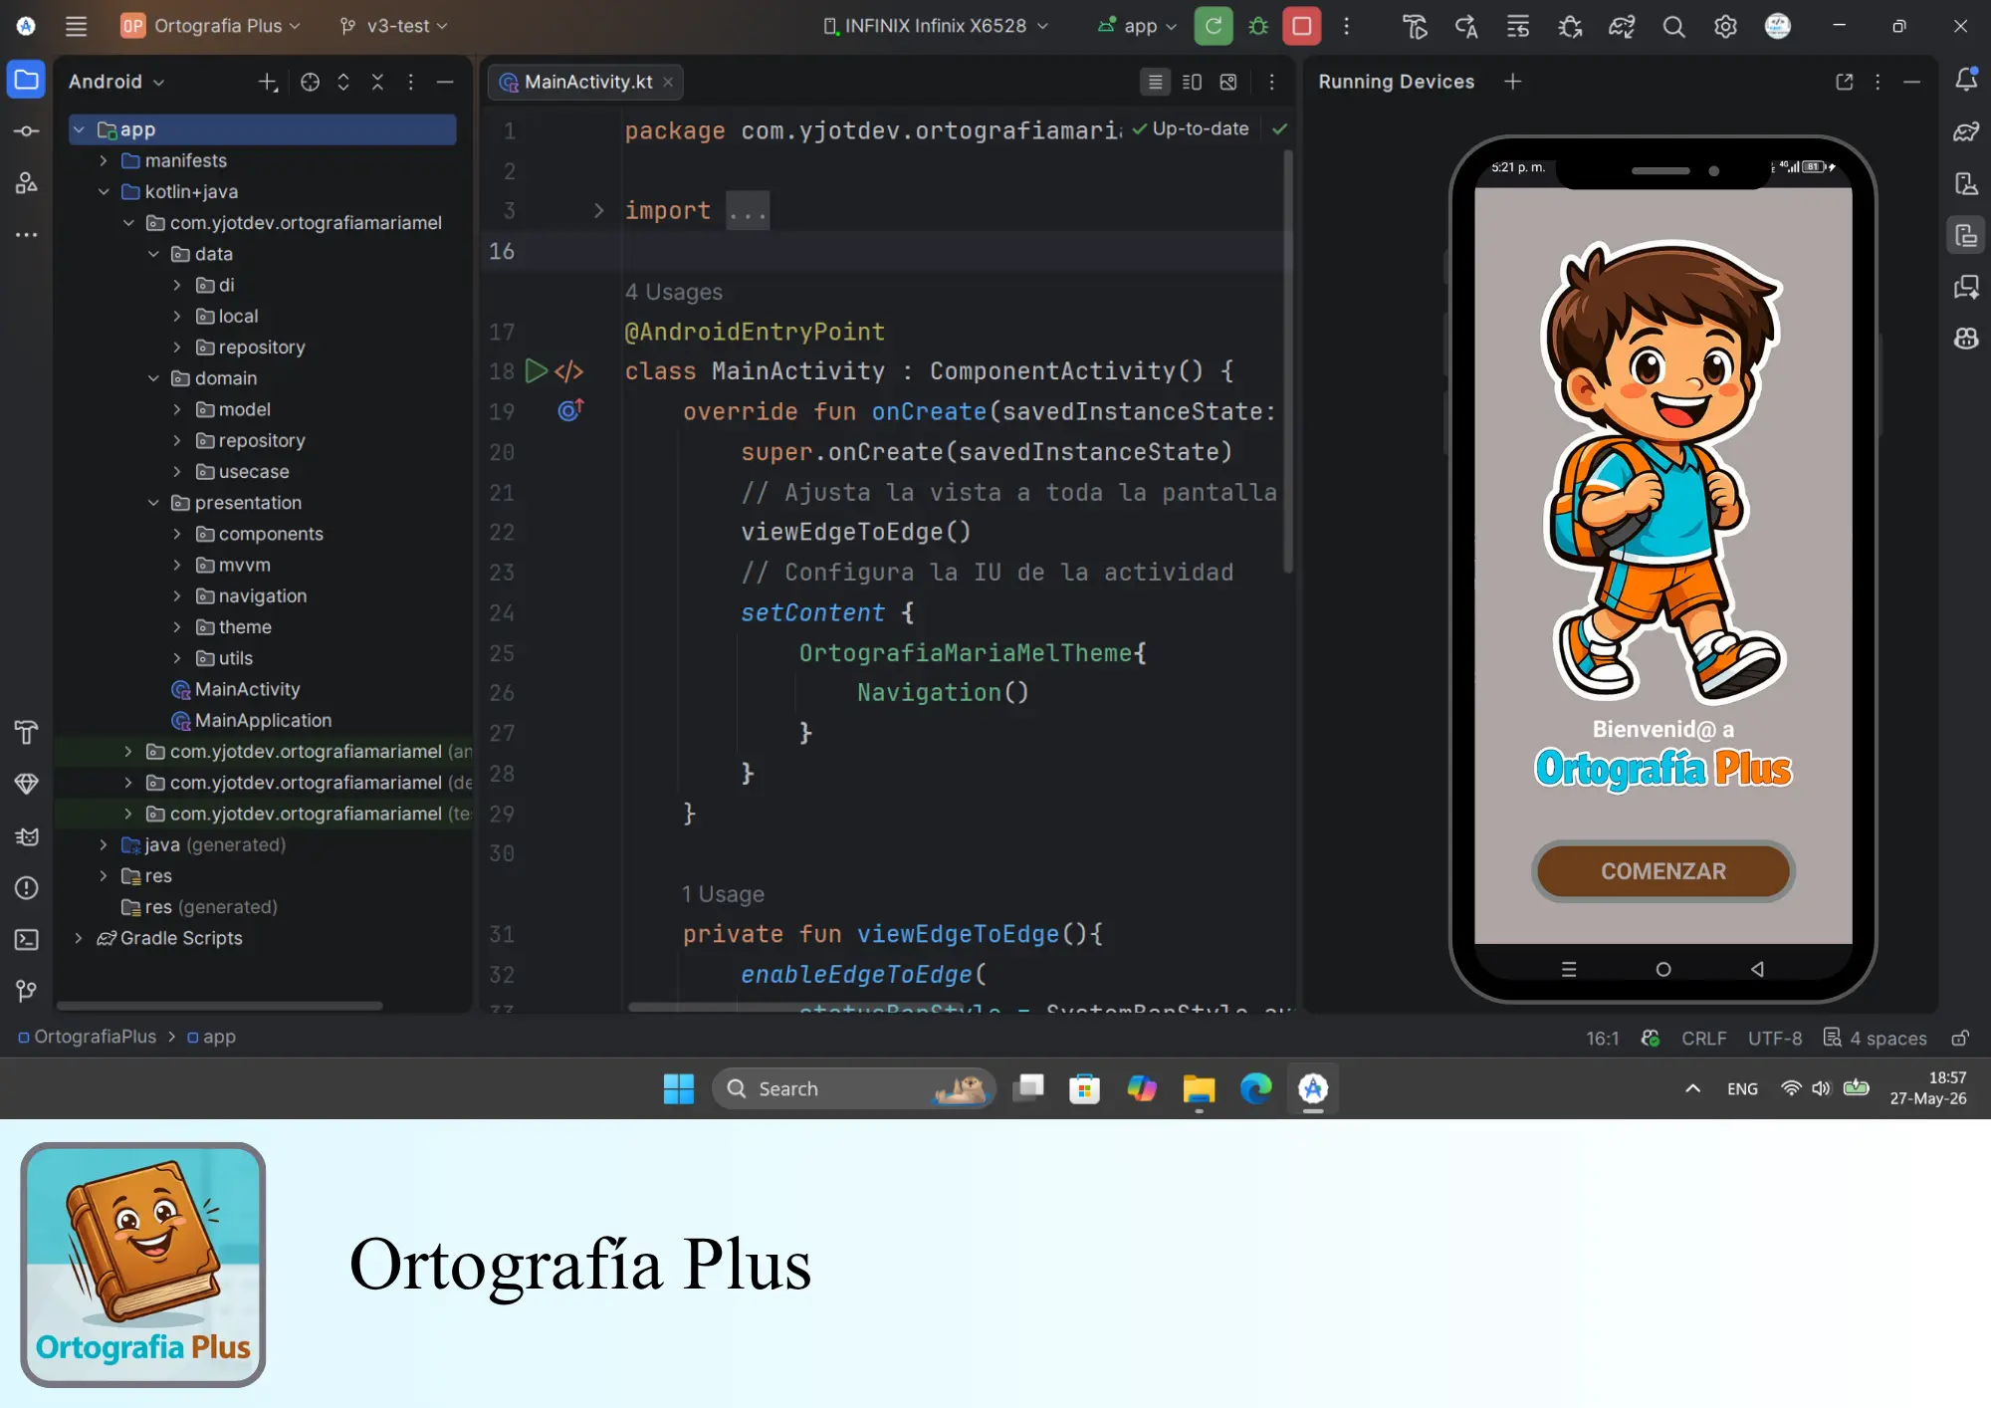Expand the Gradle Scripts node
1991x1408 pixels.
click(79, 938)
